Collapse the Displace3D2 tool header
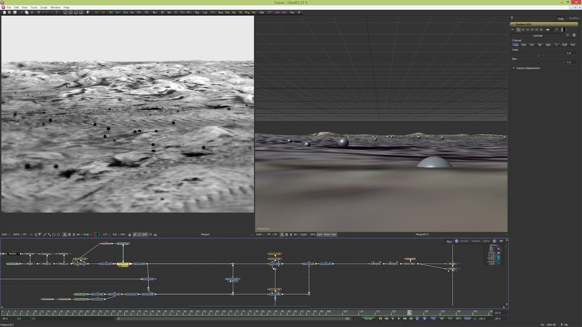582x327 pixels. click(x=512, y=24)
